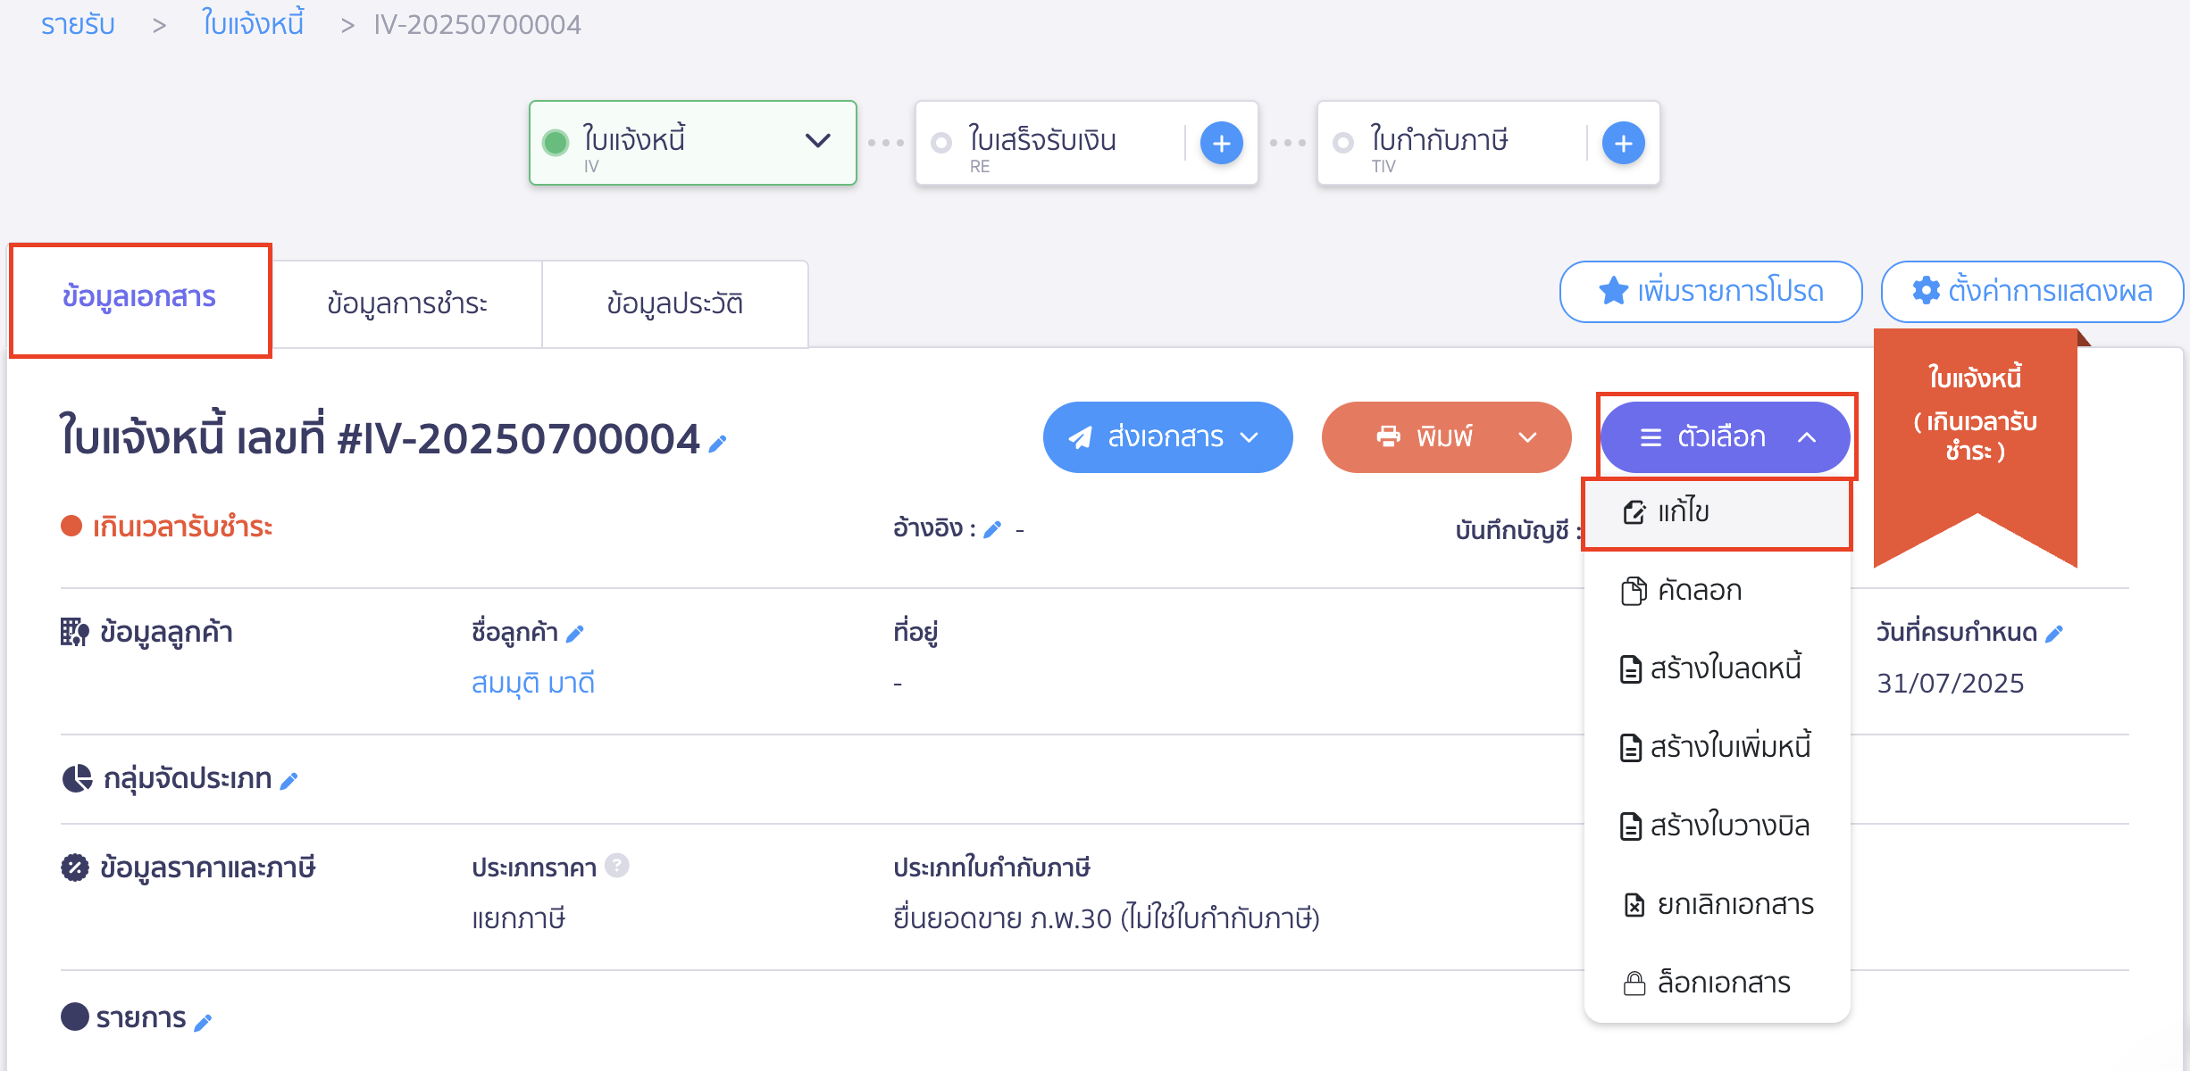Click pencil icon beside กลุ่มจัดประเภท
This screenshot has width=2190, height=1071.
click(288, 781)
